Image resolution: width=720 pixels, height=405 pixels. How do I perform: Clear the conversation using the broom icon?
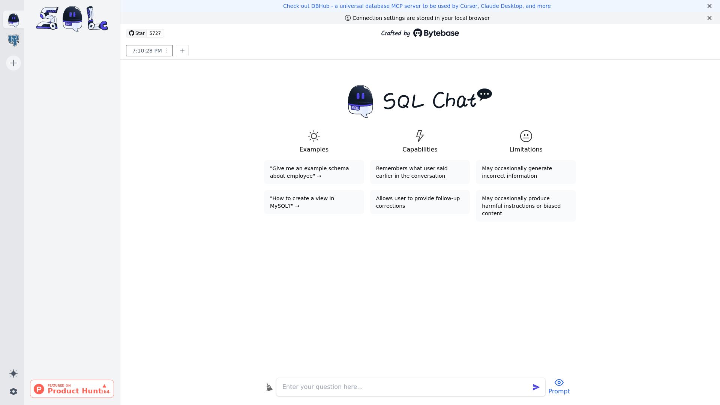(269, 387)
